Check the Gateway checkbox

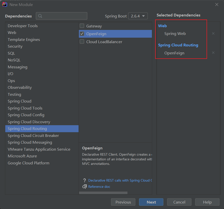[x=82, y=26]
